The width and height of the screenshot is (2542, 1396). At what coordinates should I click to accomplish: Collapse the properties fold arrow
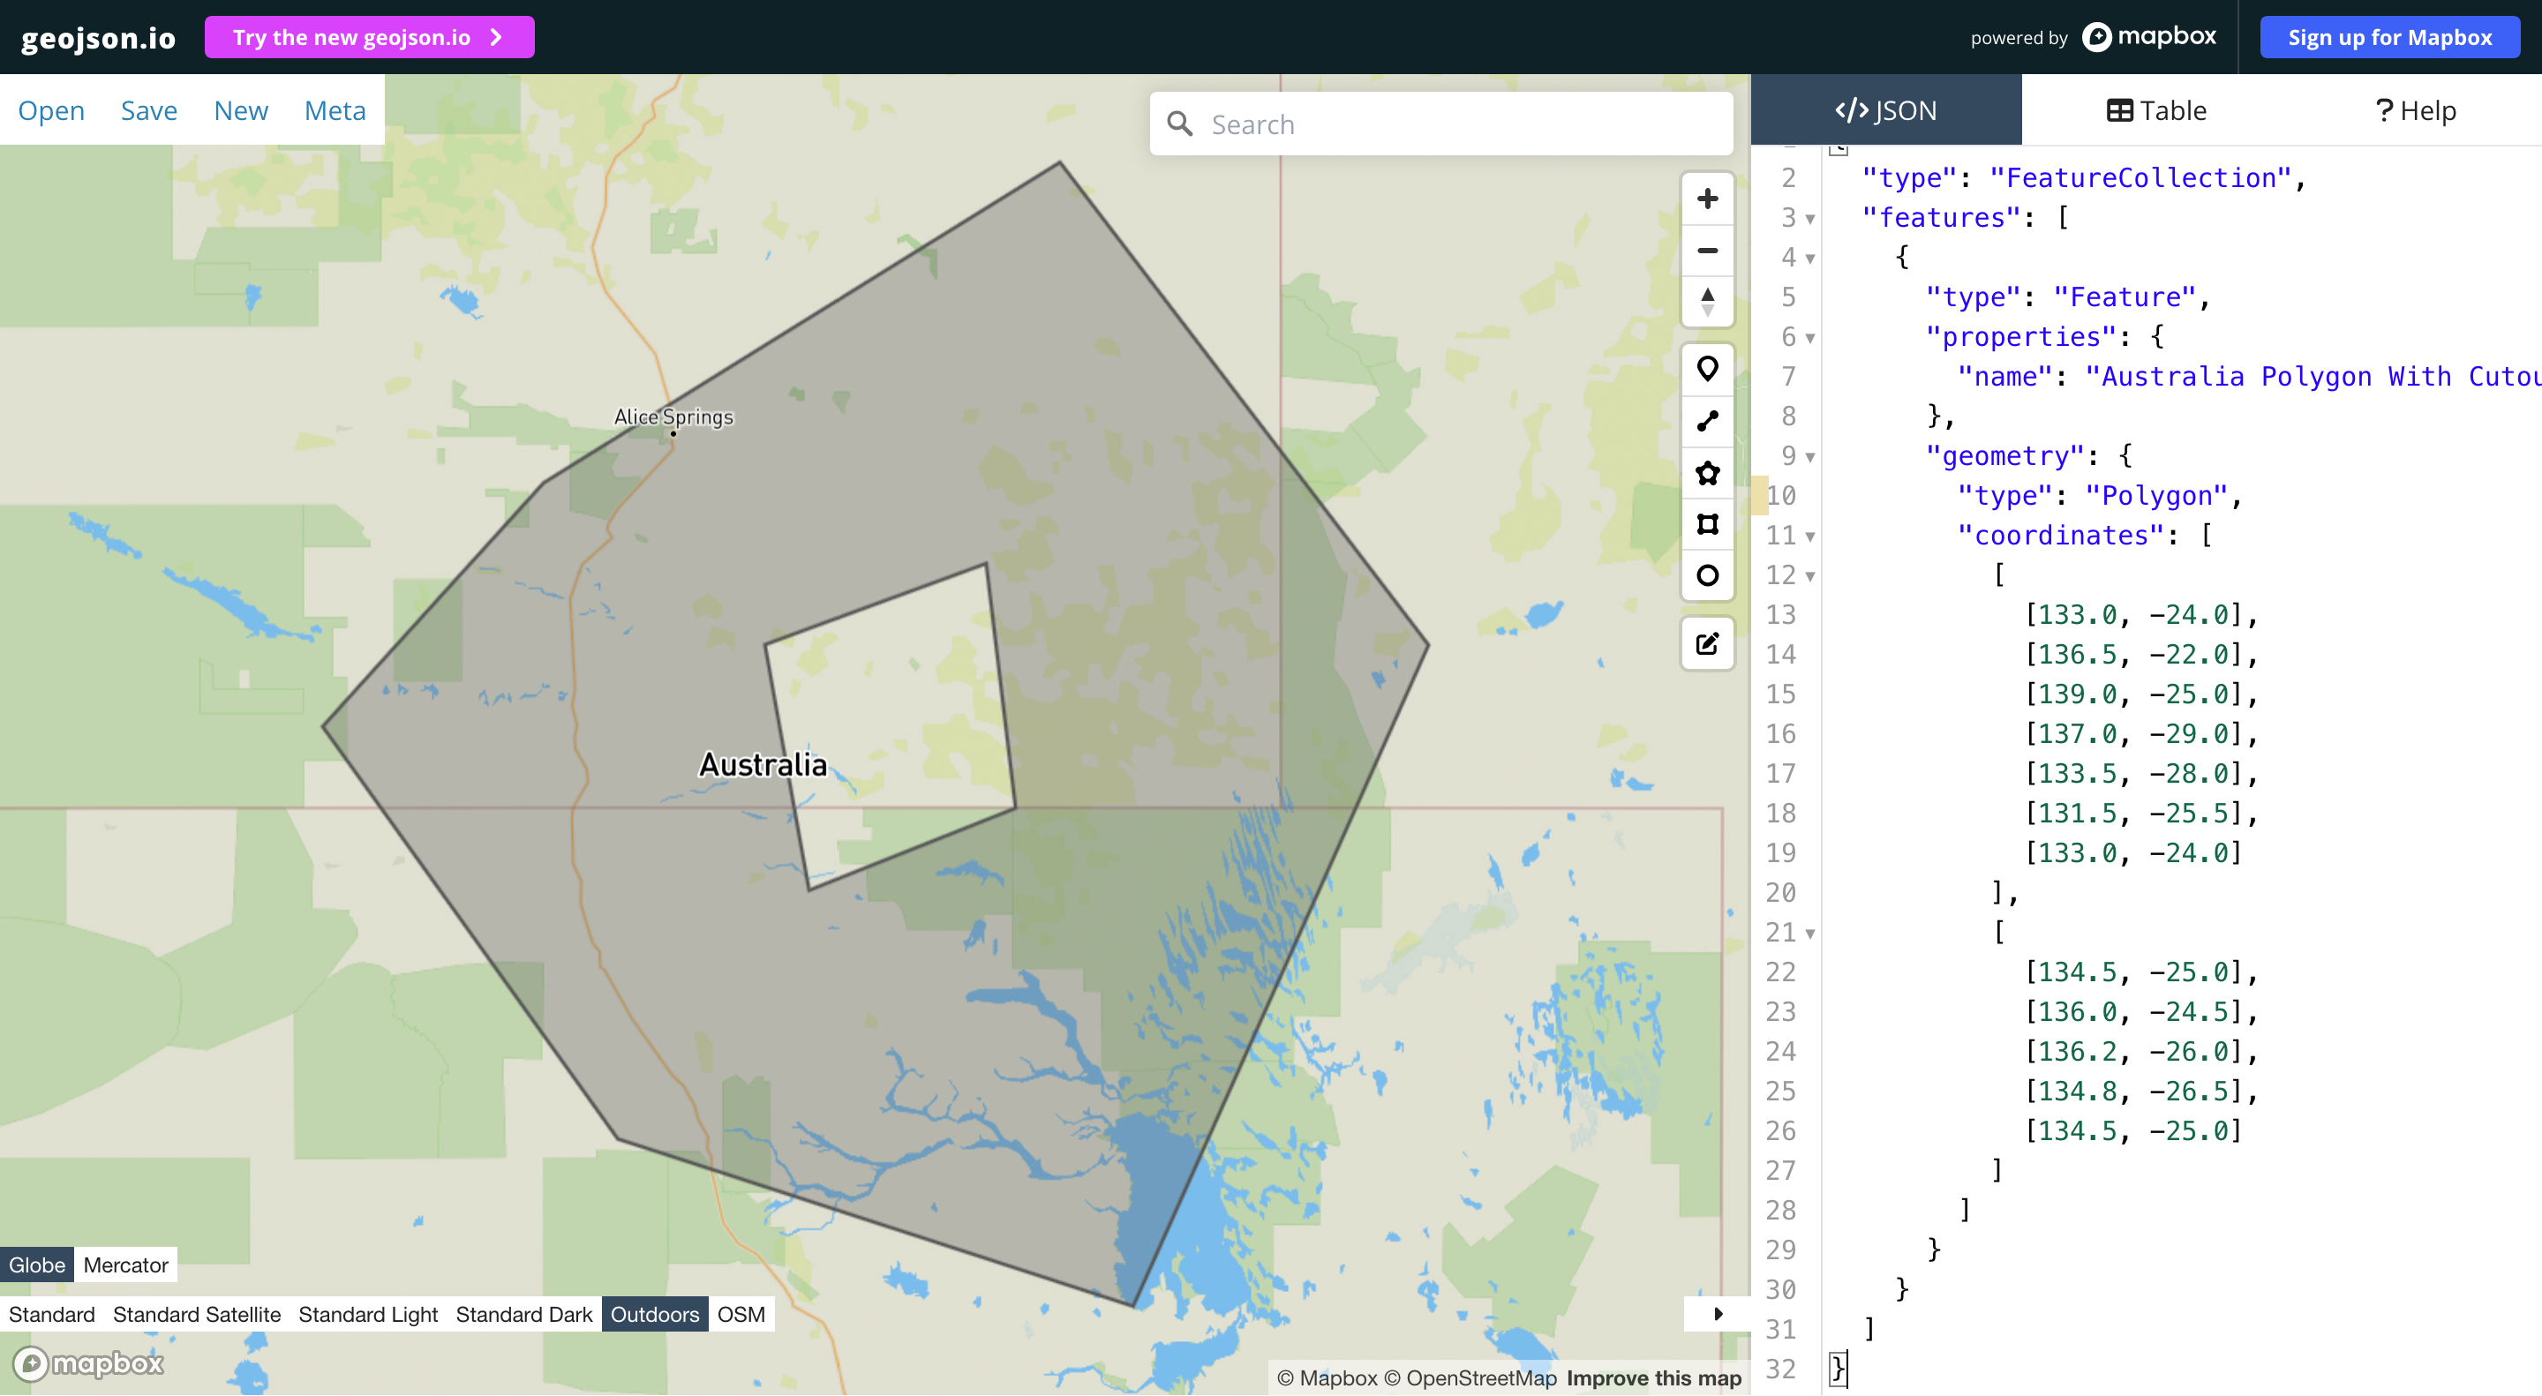[x=1809, y=337]
